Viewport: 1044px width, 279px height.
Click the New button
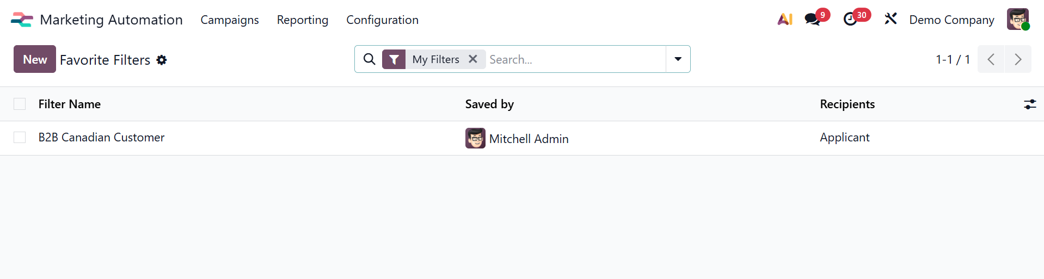pyautogui.click(x=35, y=59)
